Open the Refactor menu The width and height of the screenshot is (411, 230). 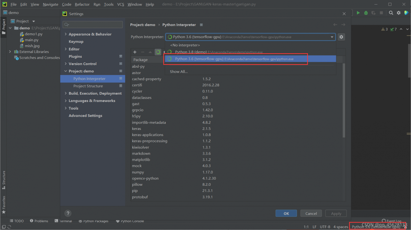[x=82, y=4]
